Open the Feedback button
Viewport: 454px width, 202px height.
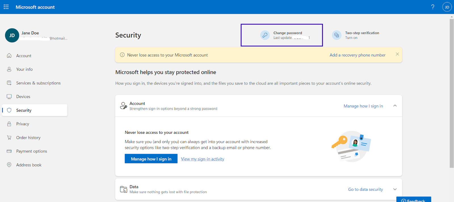pyautogui.click(x=414, y=199)
